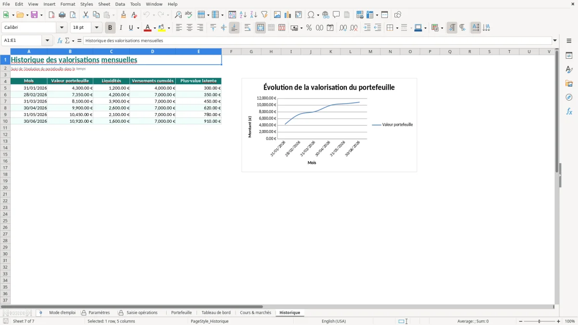Screen dimensions: 578x325
Task: Click the Print icon
Action: pos(62,15)
